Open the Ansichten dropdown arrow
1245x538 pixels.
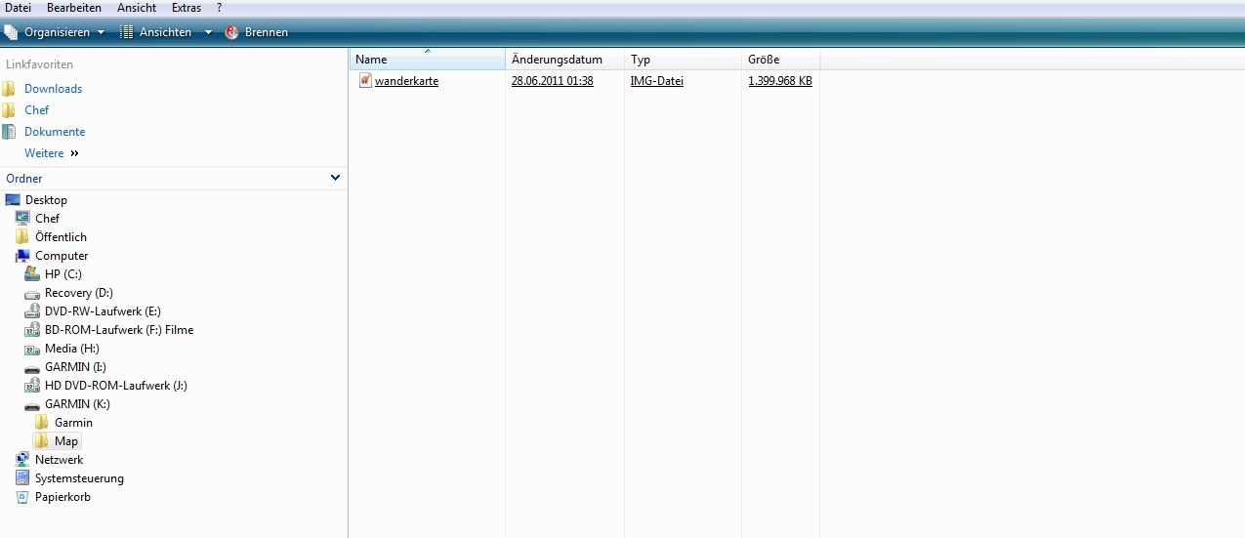pos(208,32)
